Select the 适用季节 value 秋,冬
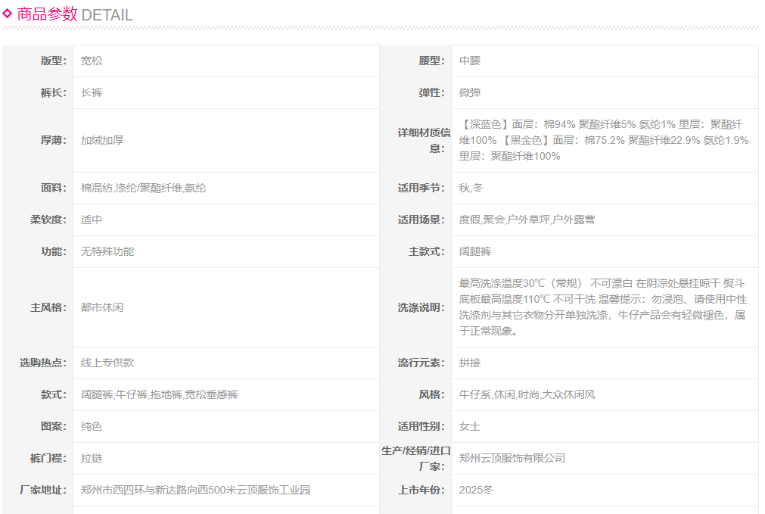Viewport: 765px width, 514px height. [x=471, y=188]
